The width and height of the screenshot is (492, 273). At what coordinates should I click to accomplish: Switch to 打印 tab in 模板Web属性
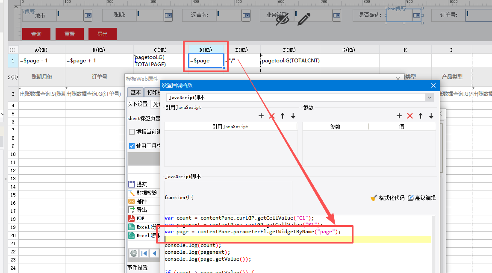(x=153, y=92)
